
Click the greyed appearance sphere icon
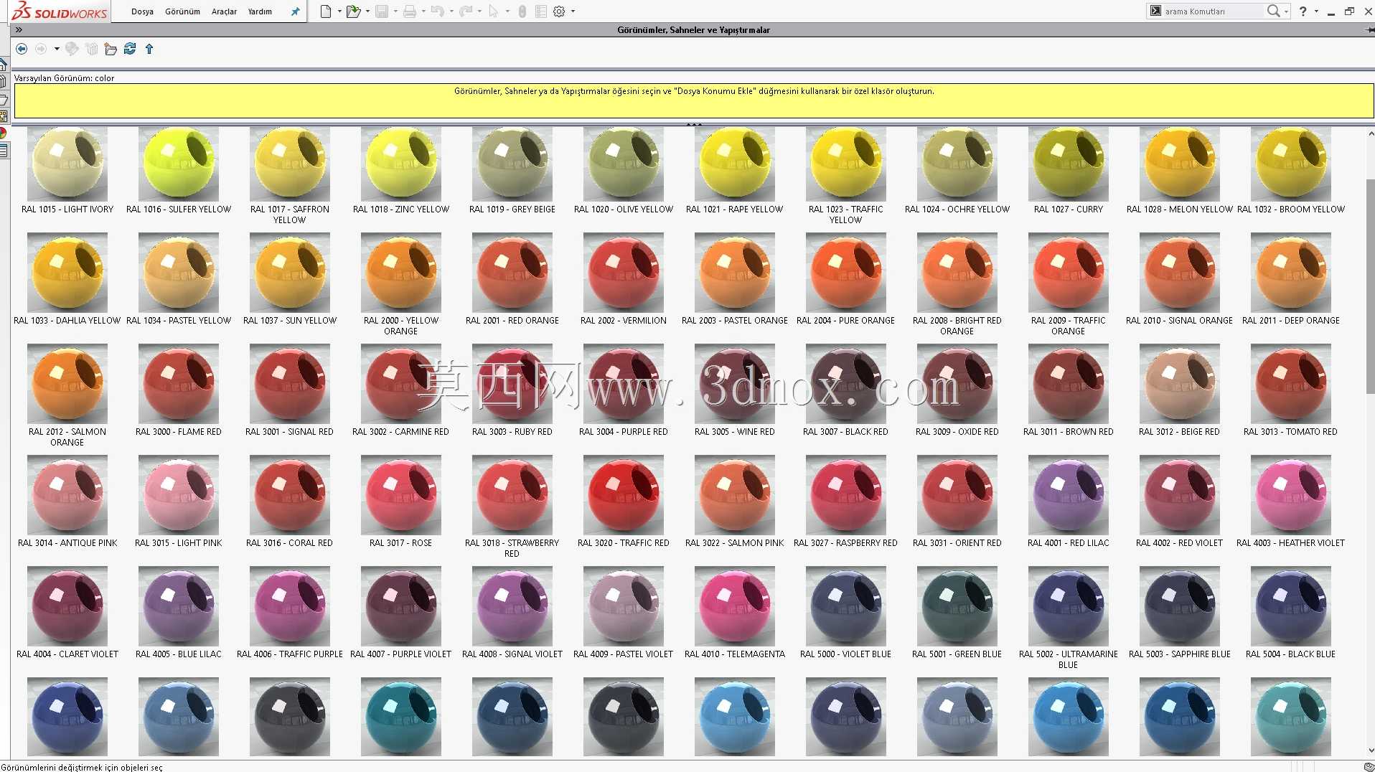click(x=72, y=49)
